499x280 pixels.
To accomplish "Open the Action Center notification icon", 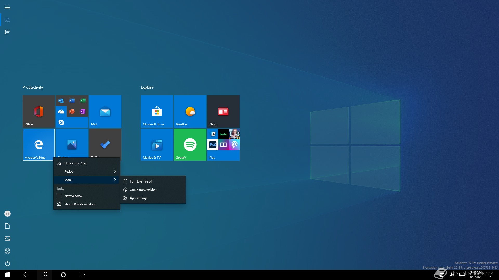I will click(x=491, y=275).
